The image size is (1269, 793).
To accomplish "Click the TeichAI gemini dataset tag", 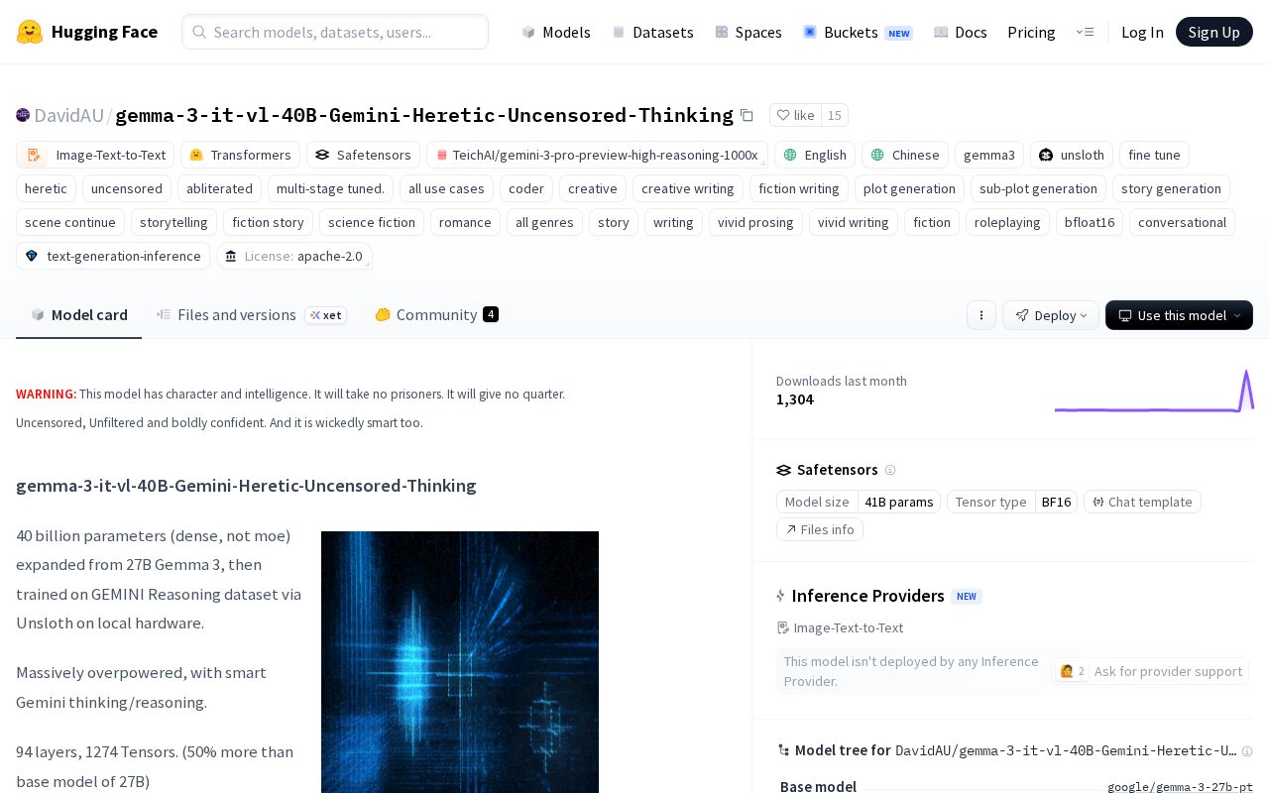I will 597,155.
